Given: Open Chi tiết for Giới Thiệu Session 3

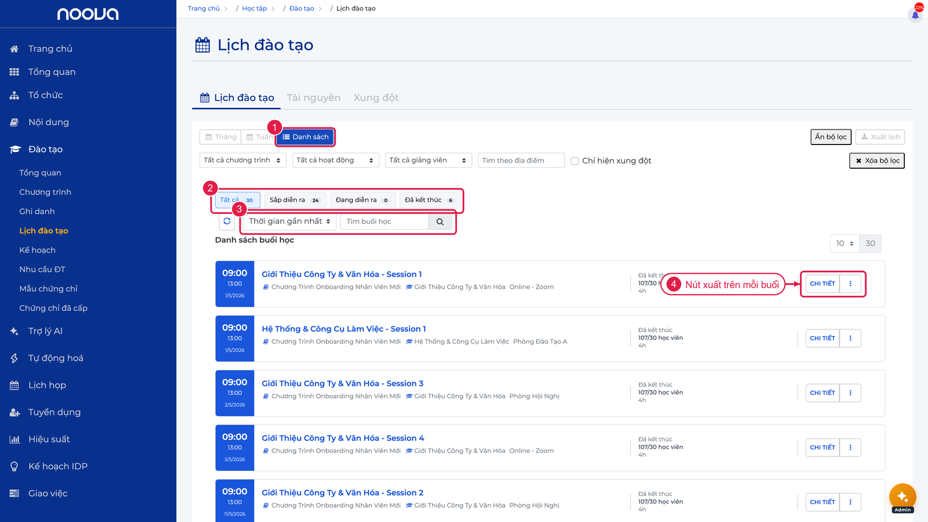Looking at the screenshot, I should coord(822,393).
